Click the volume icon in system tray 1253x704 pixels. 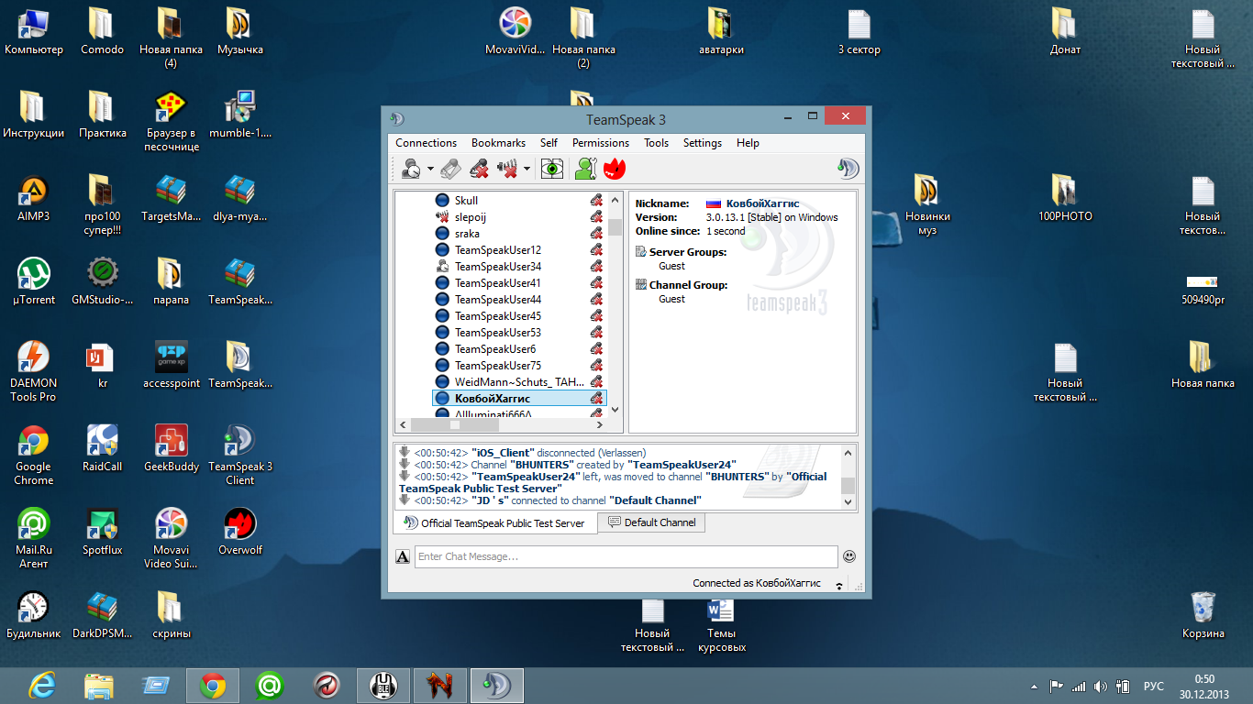click(x=1100, y=686)
